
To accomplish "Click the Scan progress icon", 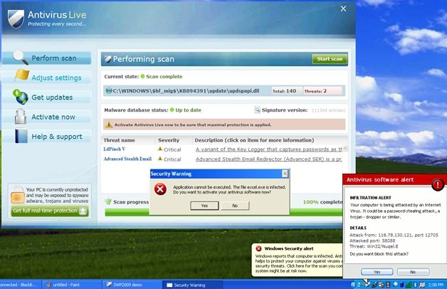I will [x=108, y=201].
